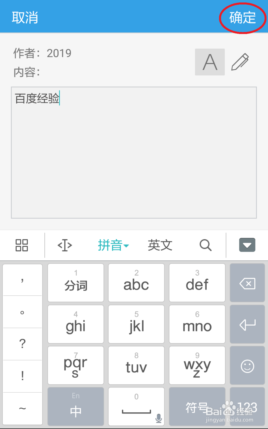The width and height of the screenshot is (268, 429).
Task: Tap the search magnifier icon on keyboard bar
Action: 206,245
